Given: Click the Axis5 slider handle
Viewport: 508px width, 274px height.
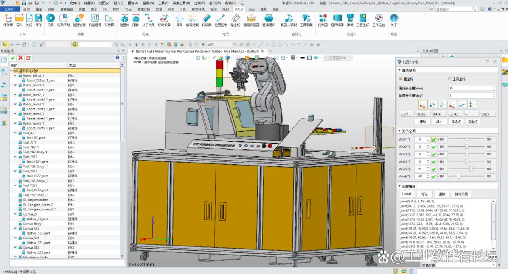Looking at the screenshot, I should pos(471,169).
